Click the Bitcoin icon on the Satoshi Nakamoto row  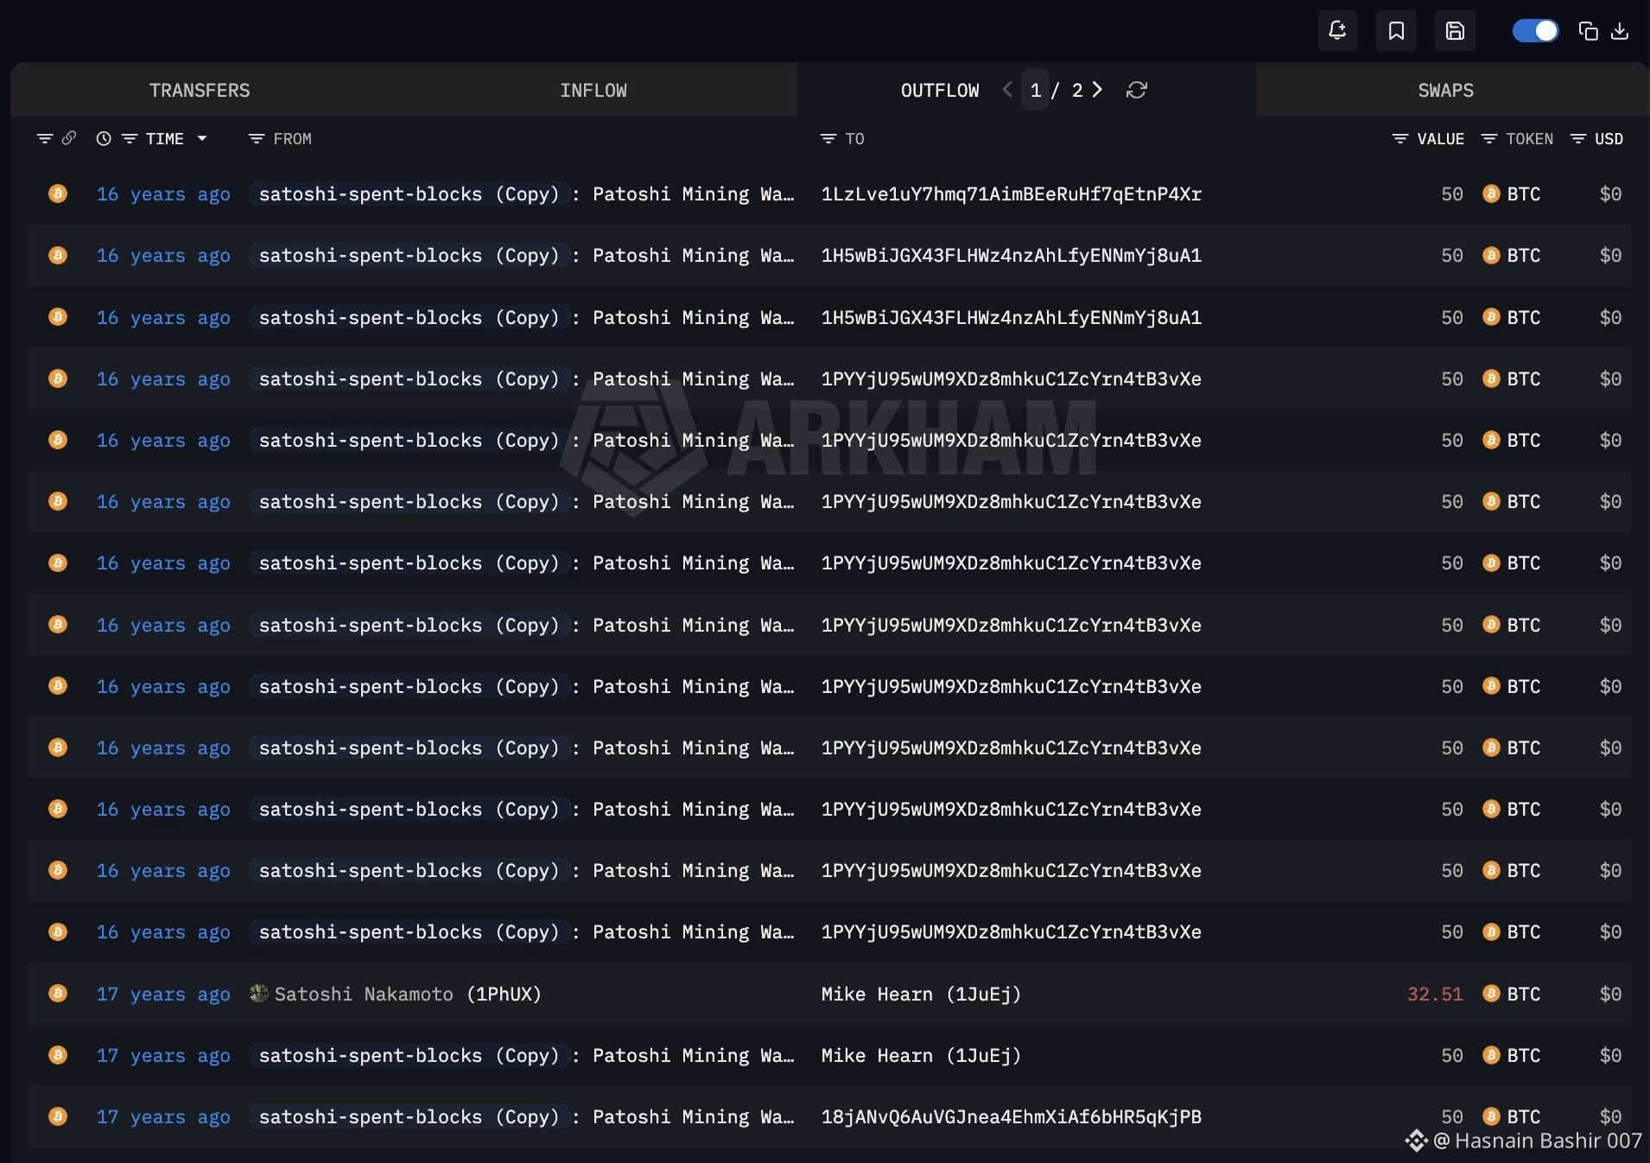58,994
